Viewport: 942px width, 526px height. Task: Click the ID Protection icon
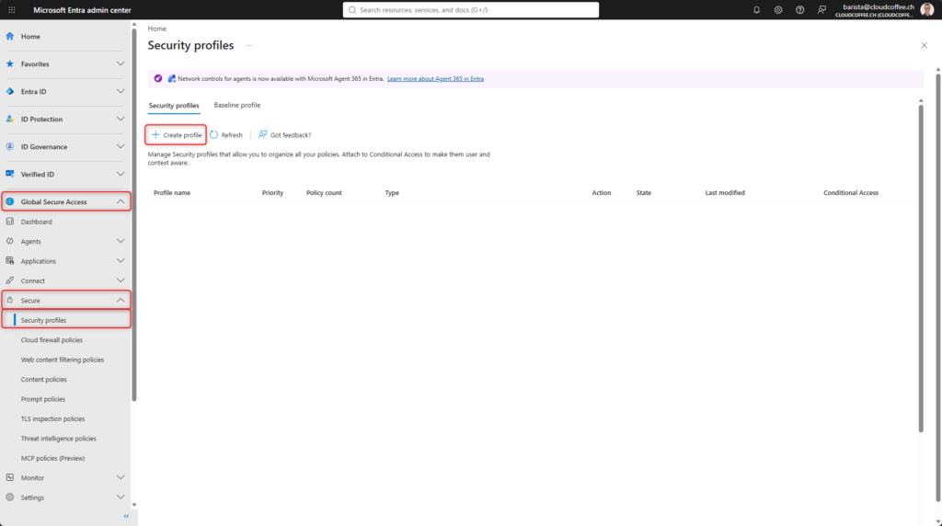[9, 119]
